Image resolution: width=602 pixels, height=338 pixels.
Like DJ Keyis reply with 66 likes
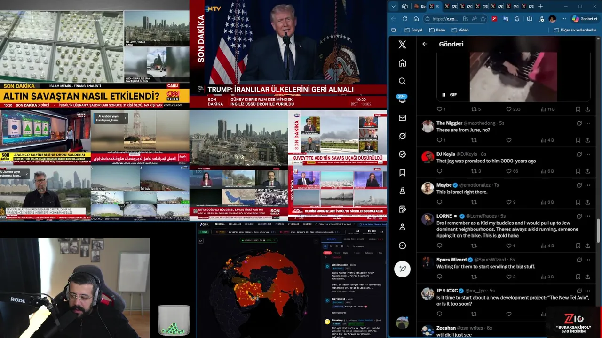tap(512, 171)
